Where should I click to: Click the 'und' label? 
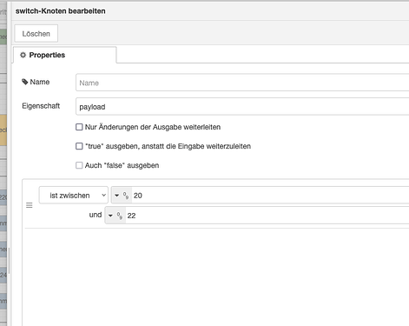[96, 215]
